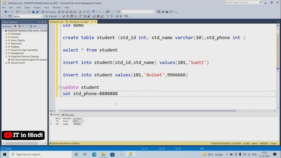Open the solution configurations toolbar dropdown
This screenshot has width=281, height=158.
[138, 12]
